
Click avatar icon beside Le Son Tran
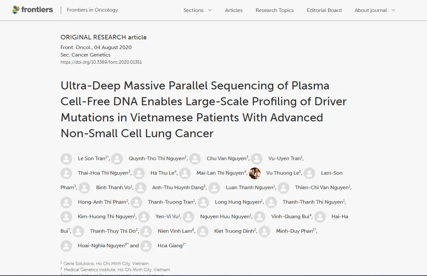coord(66,159)
